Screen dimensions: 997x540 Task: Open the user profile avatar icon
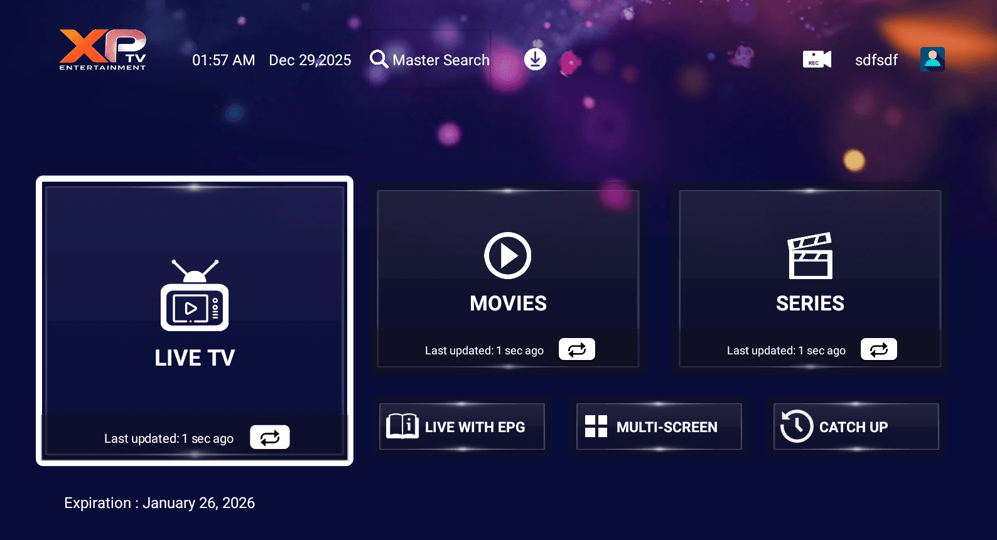tap(932, 60)
